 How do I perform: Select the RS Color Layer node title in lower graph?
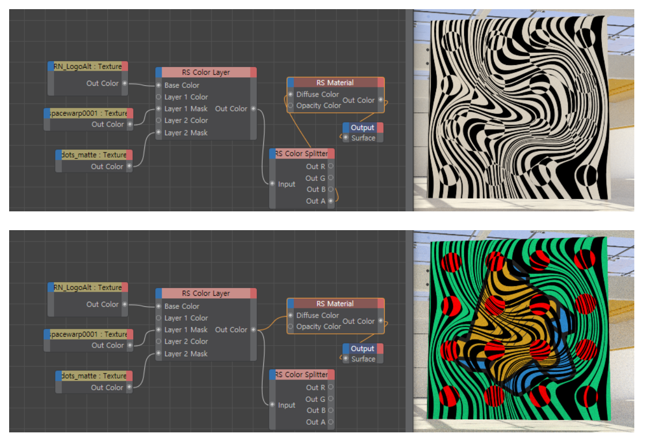[x=206, y=293]
